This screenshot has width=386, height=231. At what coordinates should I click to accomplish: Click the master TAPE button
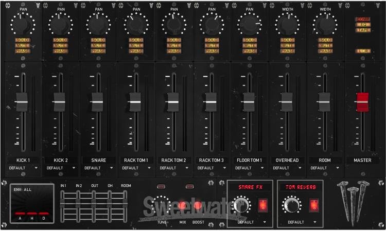(x=362, y=30)
